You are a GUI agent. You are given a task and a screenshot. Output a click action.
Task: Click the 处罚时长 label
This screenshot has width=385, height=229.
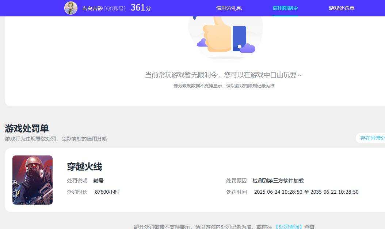point(77,192)
